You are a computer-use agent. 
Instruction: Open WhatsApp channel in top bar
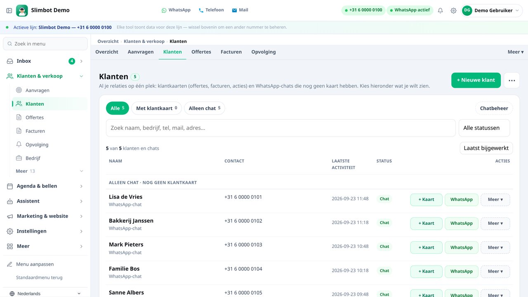[176, 10]
